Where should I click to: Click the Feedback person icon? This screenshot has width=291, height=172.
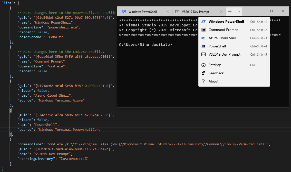203,73
